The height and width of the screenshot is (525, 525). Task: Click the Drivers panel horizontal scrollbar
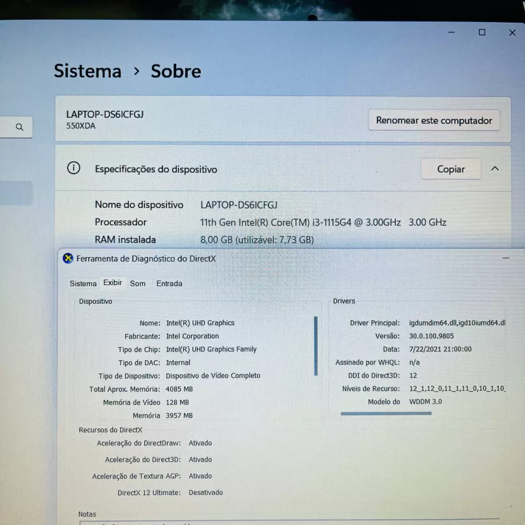click(x=386, y=414)
